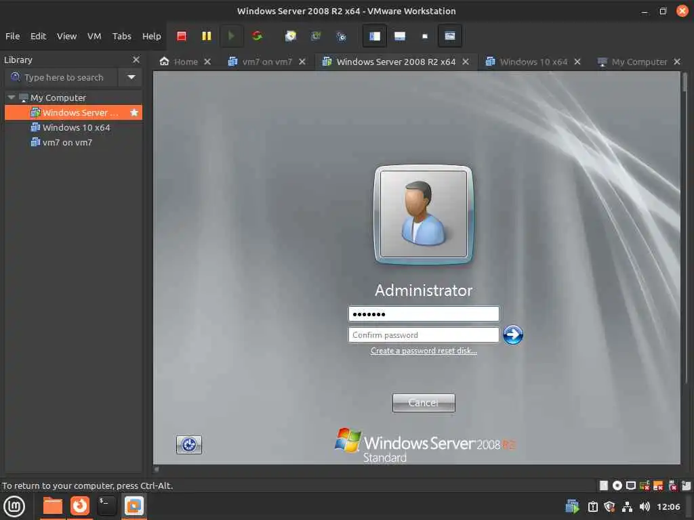Click the VMware tray icon
Screen dimensions: 694x520
click(572, 506)
